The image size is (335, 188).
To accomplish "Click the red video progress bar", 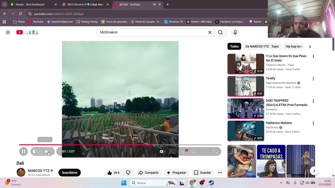I will tap(120, 145).
